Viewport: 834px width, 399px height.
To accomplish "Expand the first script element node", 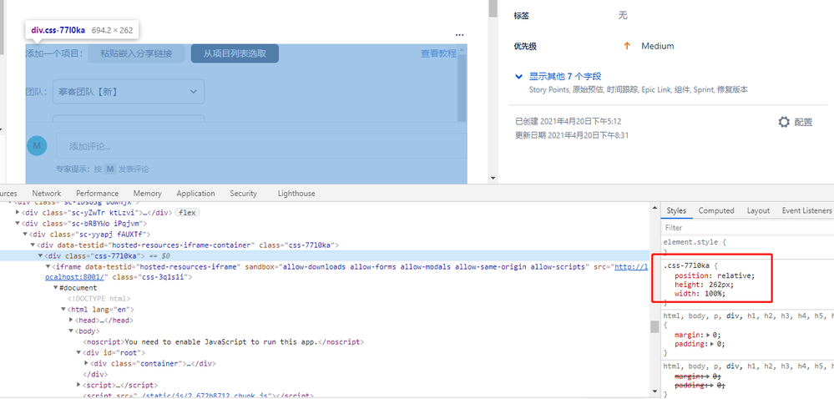I will pyautogui.click(x=78, y=385).
